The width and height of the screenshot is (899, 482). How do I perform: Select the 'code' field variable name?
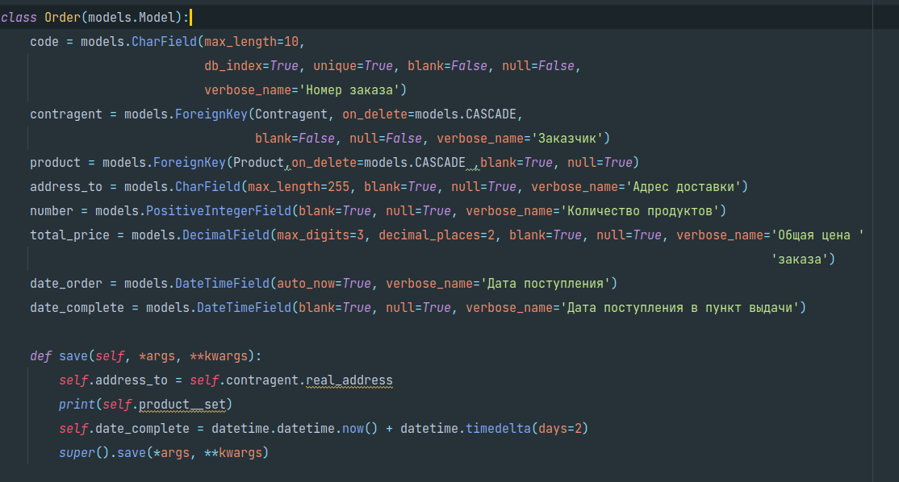click(x=44, y=42)
